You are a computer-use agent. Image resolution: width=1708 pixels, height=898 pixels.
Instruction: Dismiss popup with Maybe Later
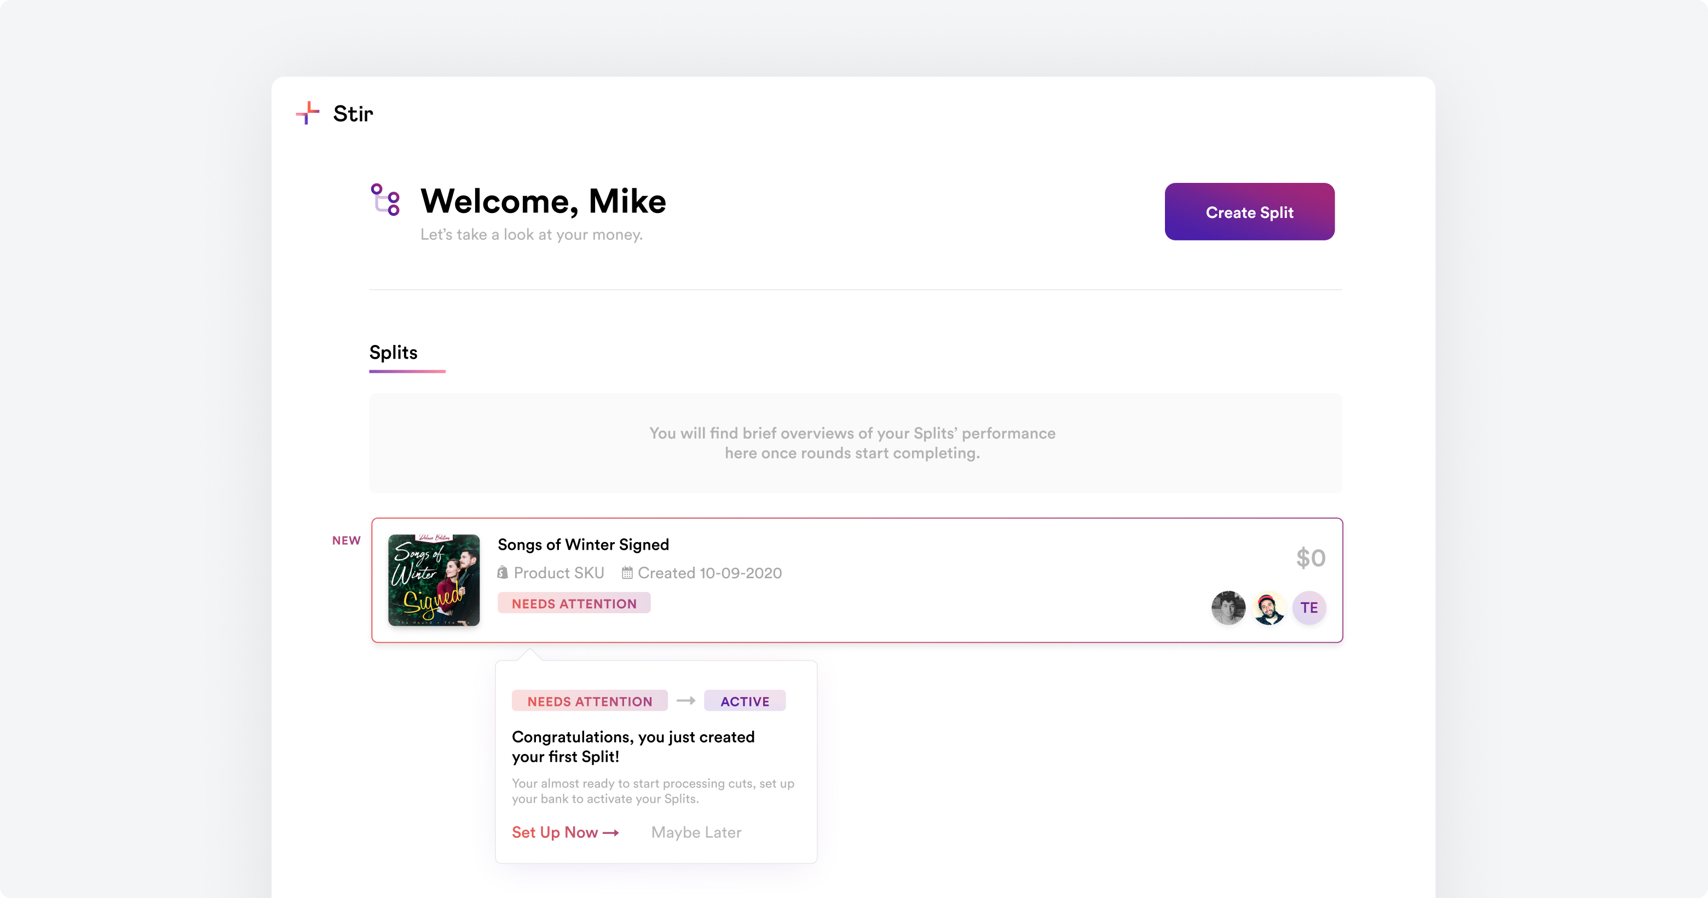tap(696, 832)
